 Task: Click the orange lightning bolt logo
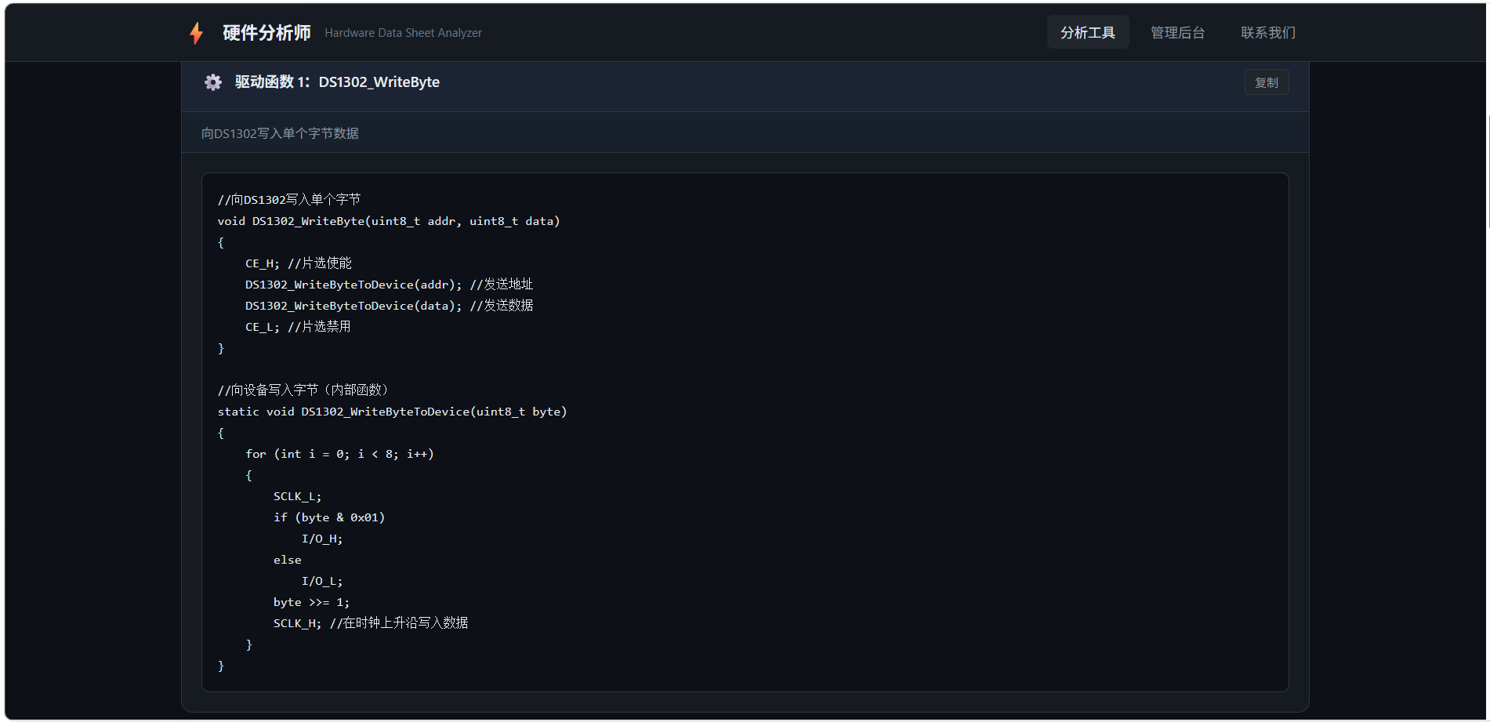tap(196, 33)
